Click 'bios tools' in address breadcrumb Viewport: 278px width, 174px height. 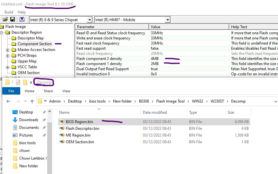pos(97,101)
